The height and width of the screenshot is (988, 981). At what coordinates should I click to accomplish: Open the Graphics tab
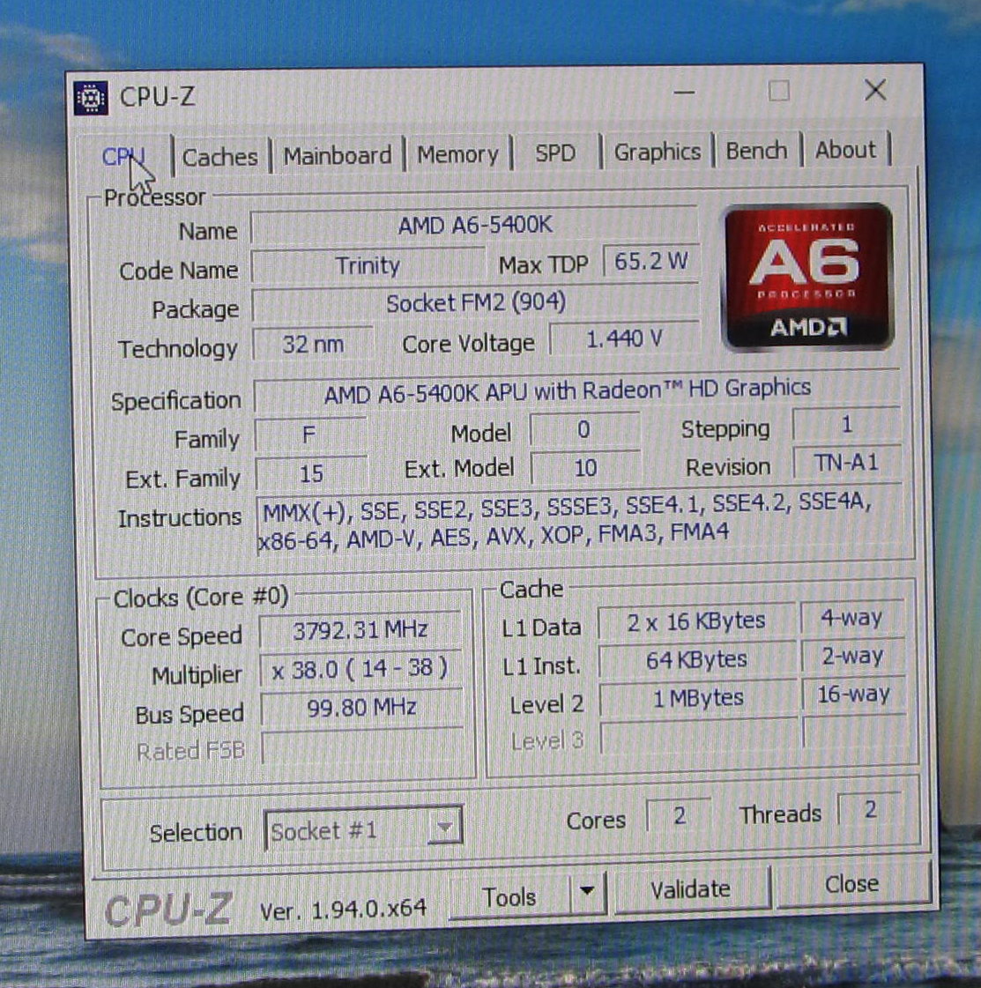(x=658, y=152)
